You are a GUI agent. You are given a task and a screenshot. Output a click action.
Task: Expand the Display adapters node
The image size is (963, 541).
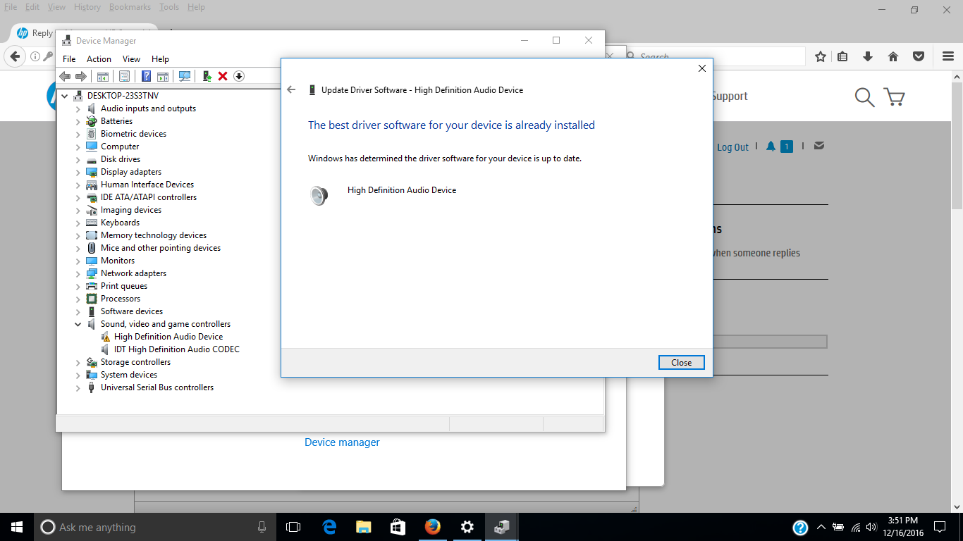coord(78,172)
